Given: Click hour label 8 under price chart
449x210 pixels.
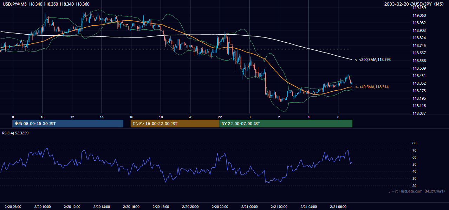Looking at the screenshot, I should click(x=13, y=117).
